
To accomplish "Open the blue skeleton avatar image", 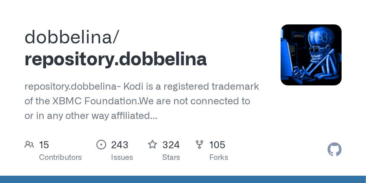I will pos(311,55).
